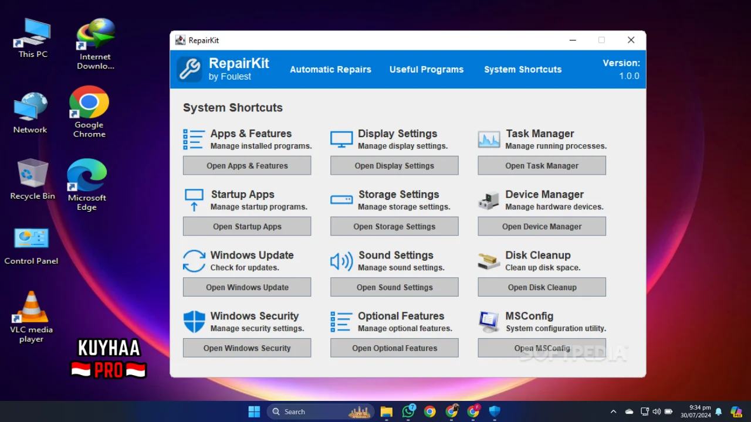Click the 'System Shortcuts' page heading
The height and width of the screenshot is (422, 751).
point(233,107)
